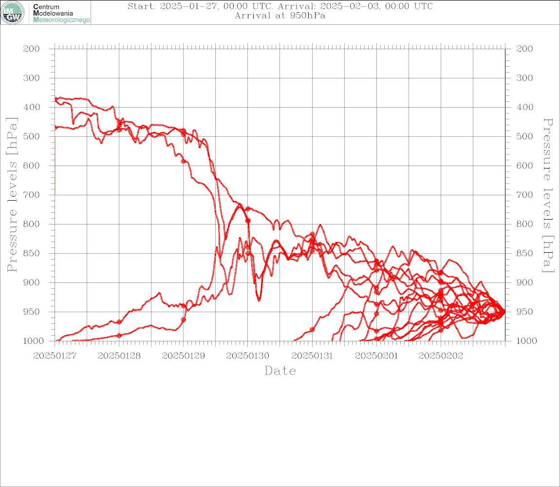Click the left axis 1000 label

34,341
